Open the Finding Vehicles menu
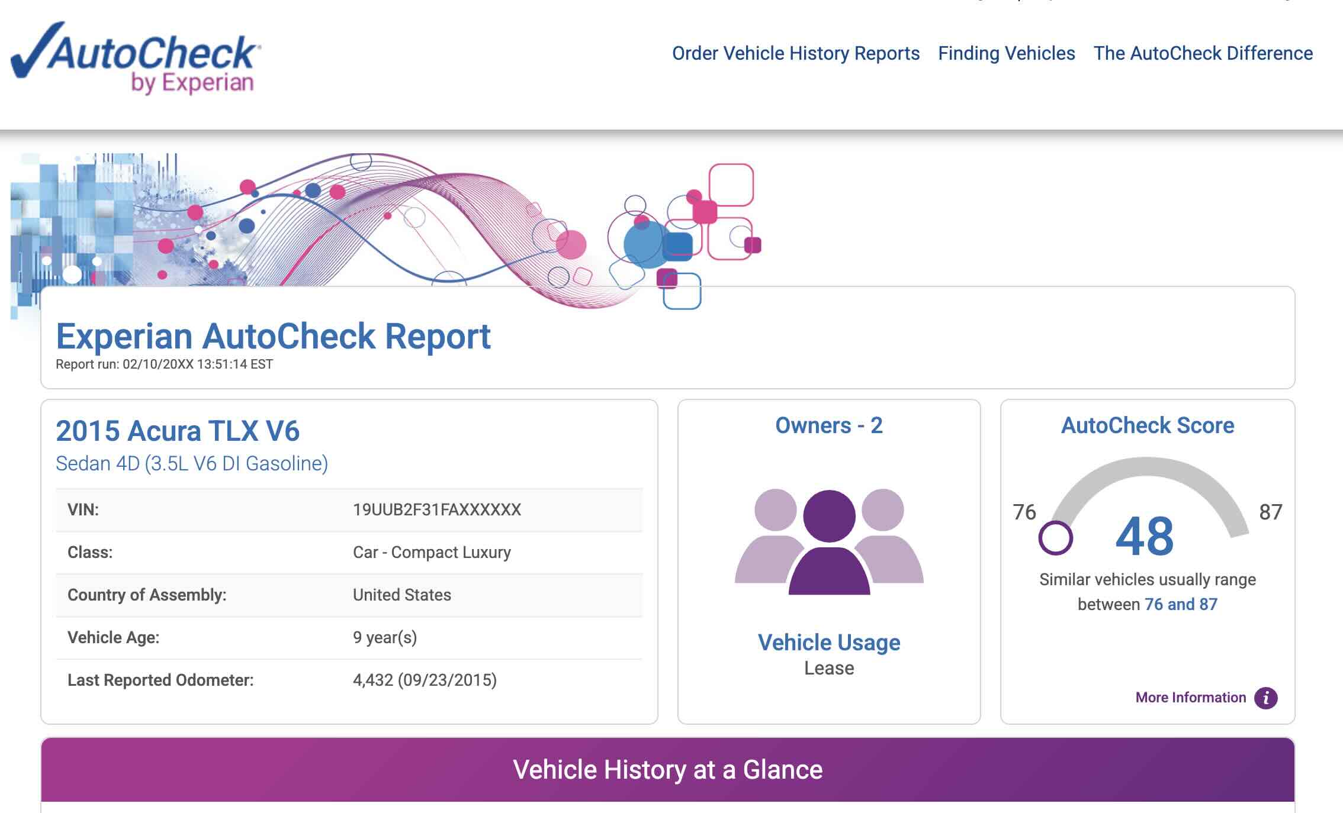 coord(1007,53)
